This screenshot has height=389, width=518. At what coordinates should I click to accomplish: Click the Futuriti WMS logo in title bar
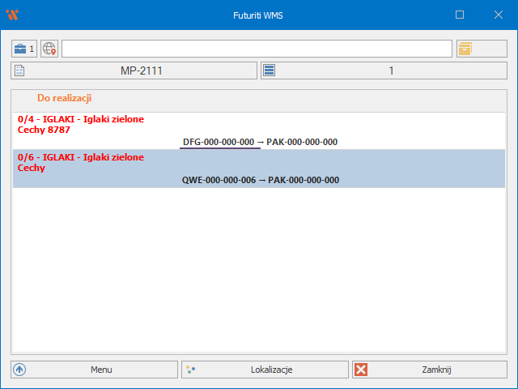click(x=12, y=15)
